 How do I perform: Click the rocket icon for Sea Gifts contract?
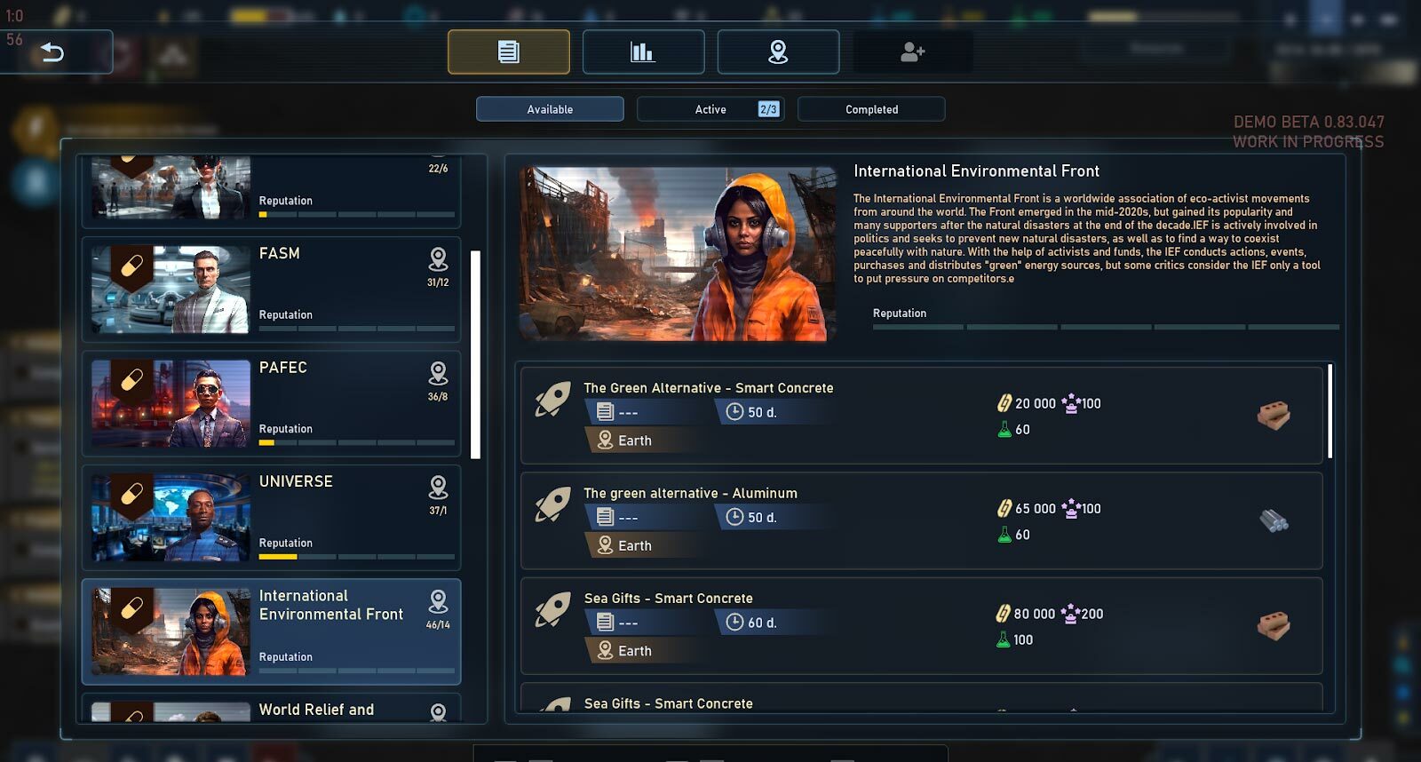pyautogui.click(x=552, y=610)
